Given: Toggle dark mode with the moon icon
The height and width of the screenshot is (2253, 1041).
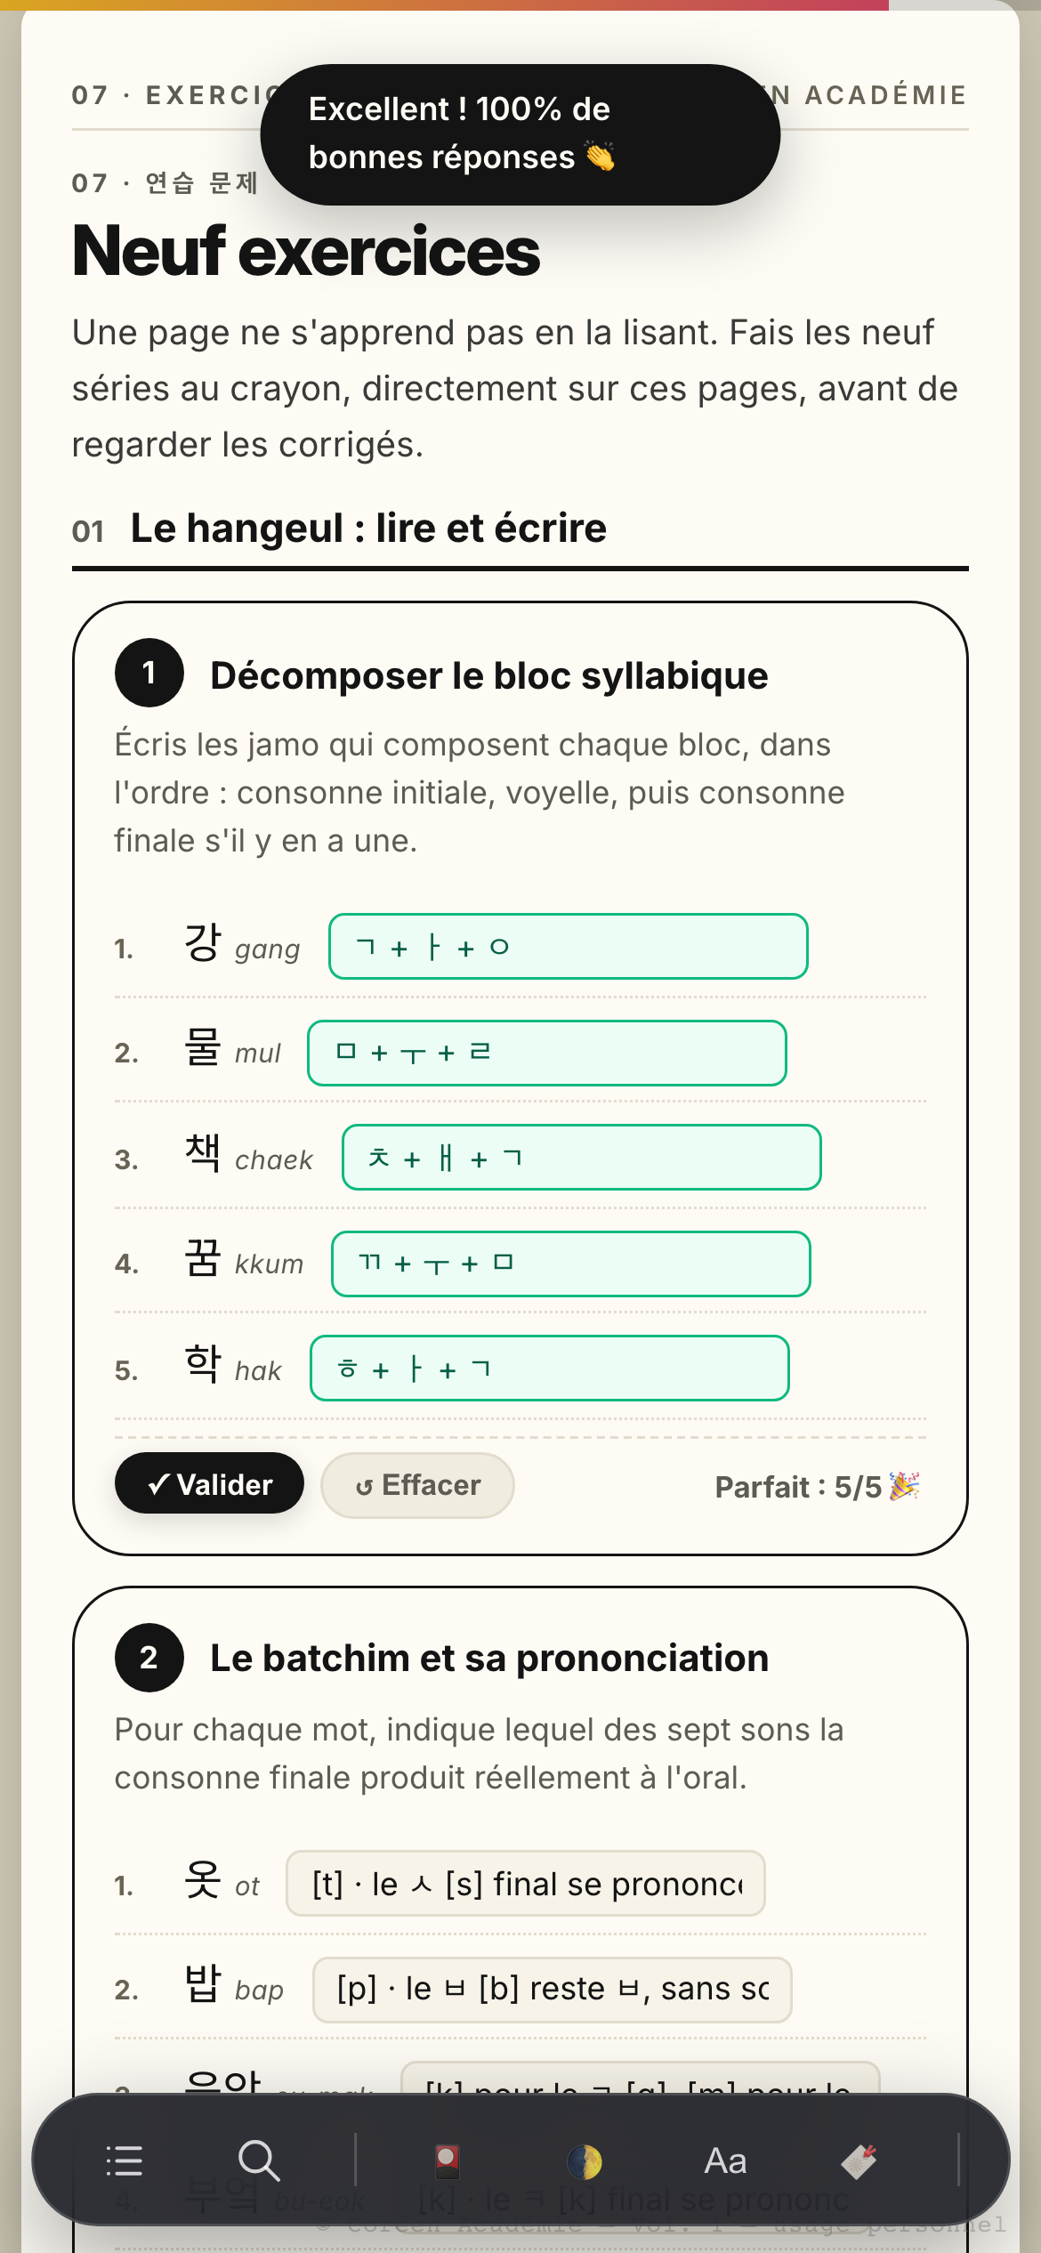Looking at the screenshot, I should click(x=585, y=2160).
